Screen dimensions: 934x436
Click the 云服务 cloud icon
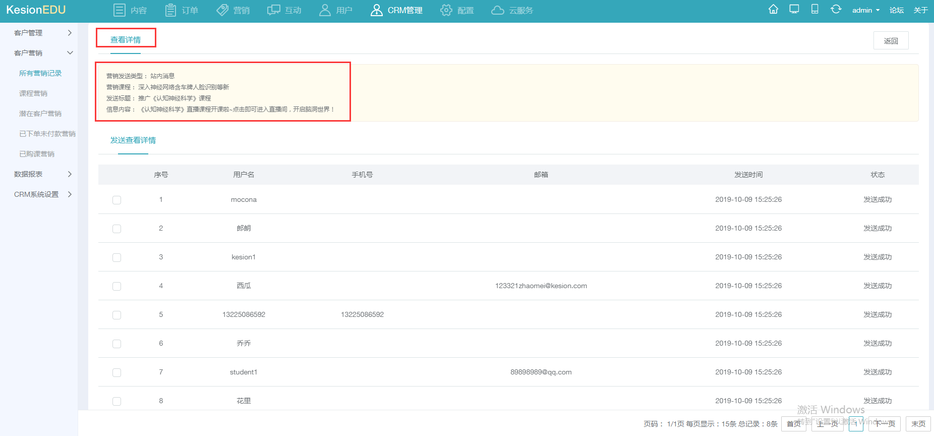[x=498, y=10]
